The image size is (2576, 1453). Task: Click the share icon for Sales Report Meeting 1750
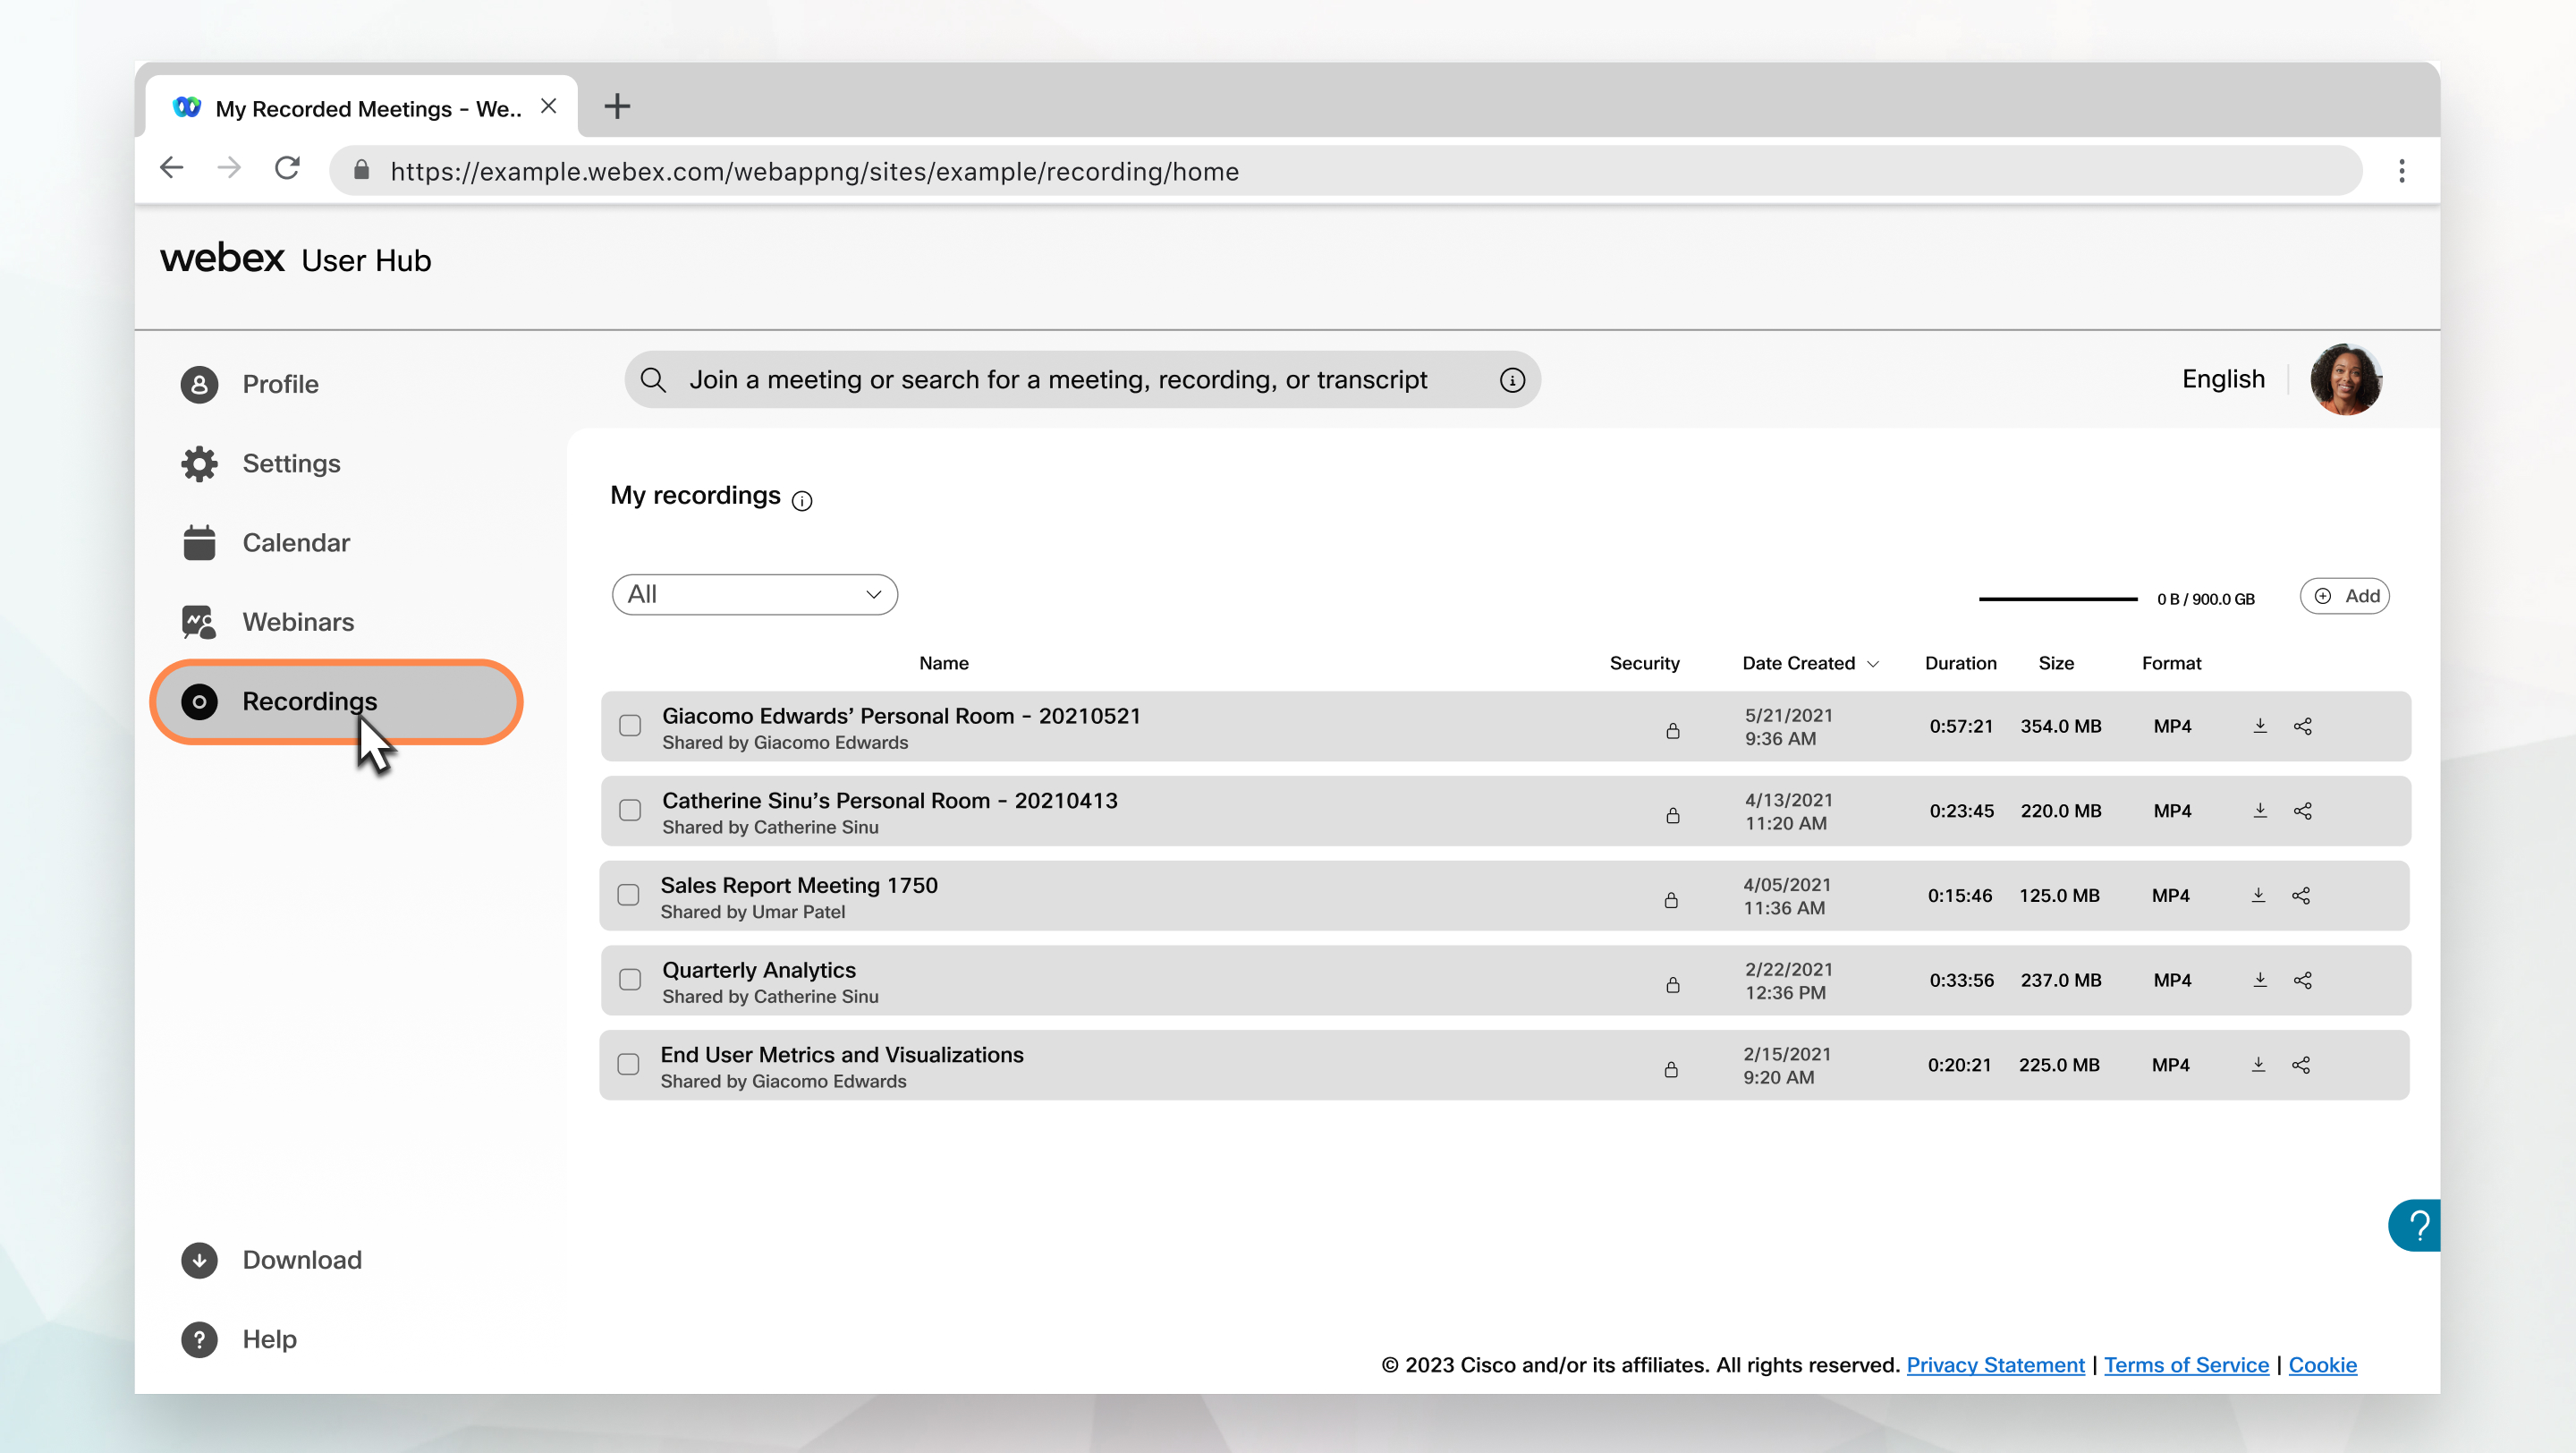2301,896
